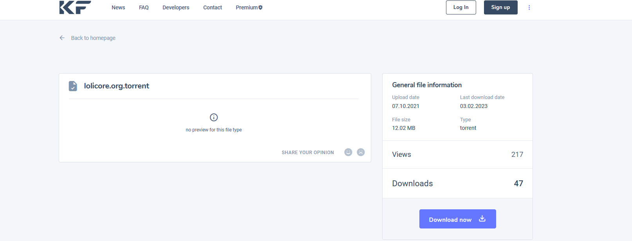Click the file icon beside lolicore.org.torrent
This screenshot has width=632, height=241.
(x=73, y=86)
